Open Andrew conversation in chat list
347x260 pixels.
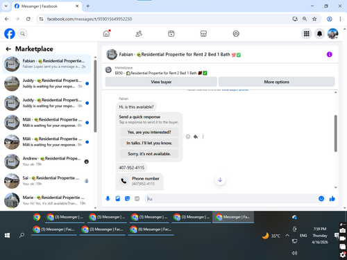click(x=46, y=162)
